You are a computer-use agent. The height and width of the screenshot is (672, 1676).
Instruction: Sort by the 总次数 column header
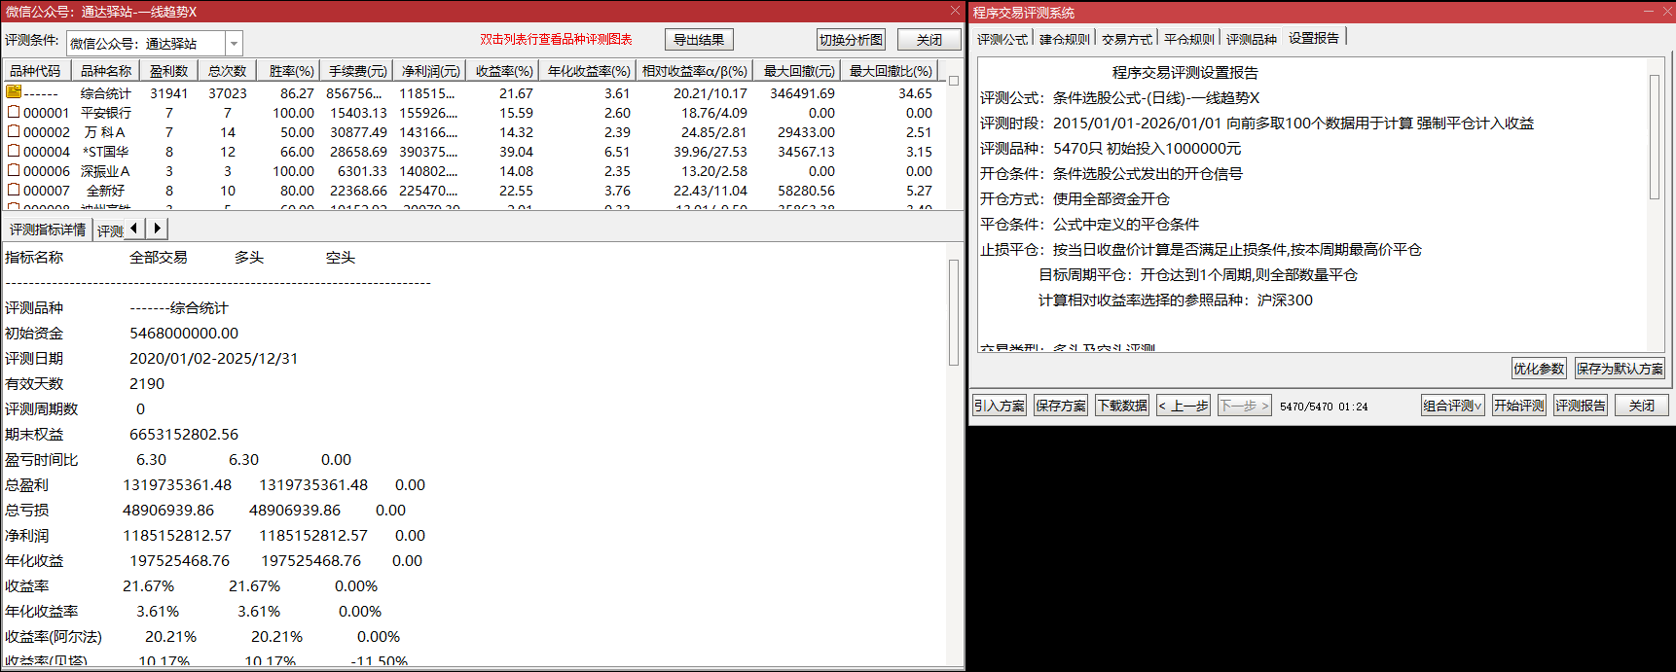(228, 71)
